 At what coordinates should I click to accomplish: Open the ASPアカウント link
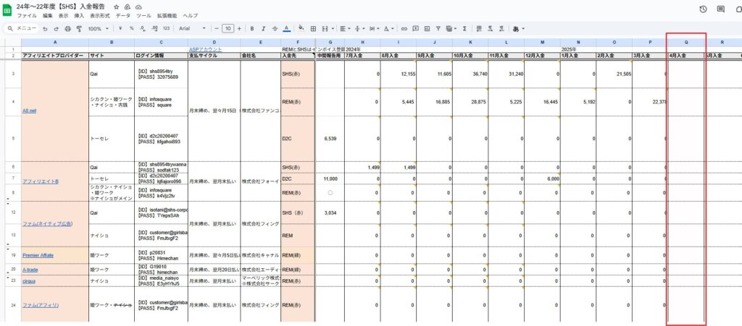[x=205, y=49]
